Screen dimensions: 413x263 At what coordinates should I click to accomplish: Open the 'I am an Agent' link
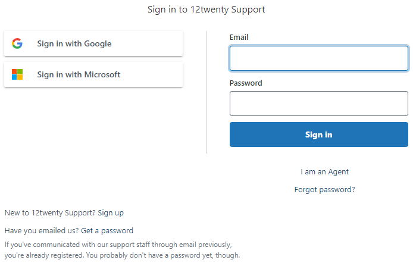click(324, 172)
